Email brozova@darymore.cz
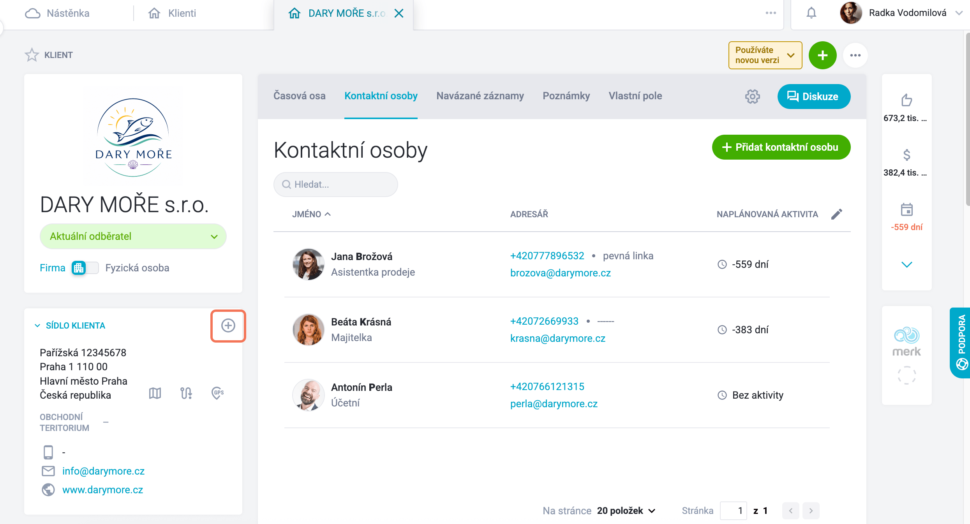The image size is (970, 524). 560,273
